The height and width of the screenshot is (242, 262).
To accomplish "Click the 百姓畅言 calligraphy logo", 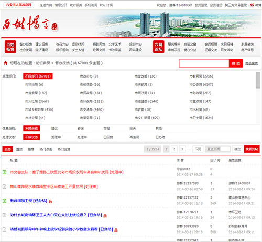I will [30, 24].
